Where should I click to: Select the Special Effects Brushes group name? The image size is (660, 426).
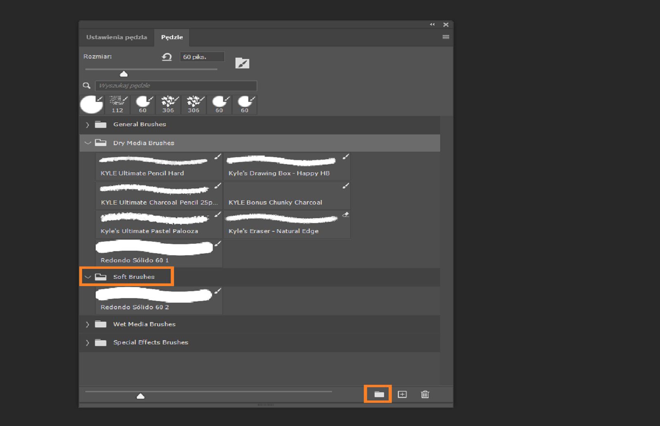151,342
